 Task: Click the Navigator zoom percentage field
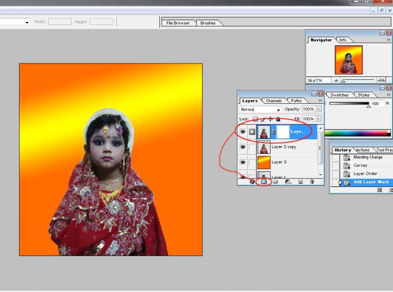[318, 80]
